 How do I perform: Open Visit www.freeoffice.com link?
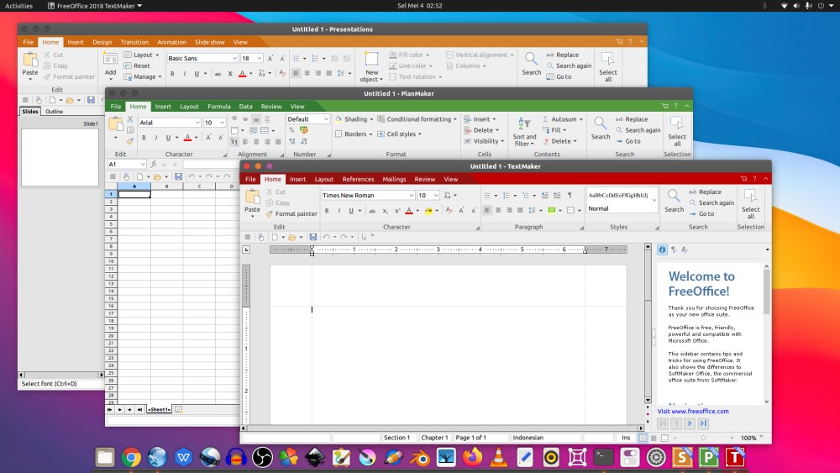pyautogui.click(x=693, y=412)
